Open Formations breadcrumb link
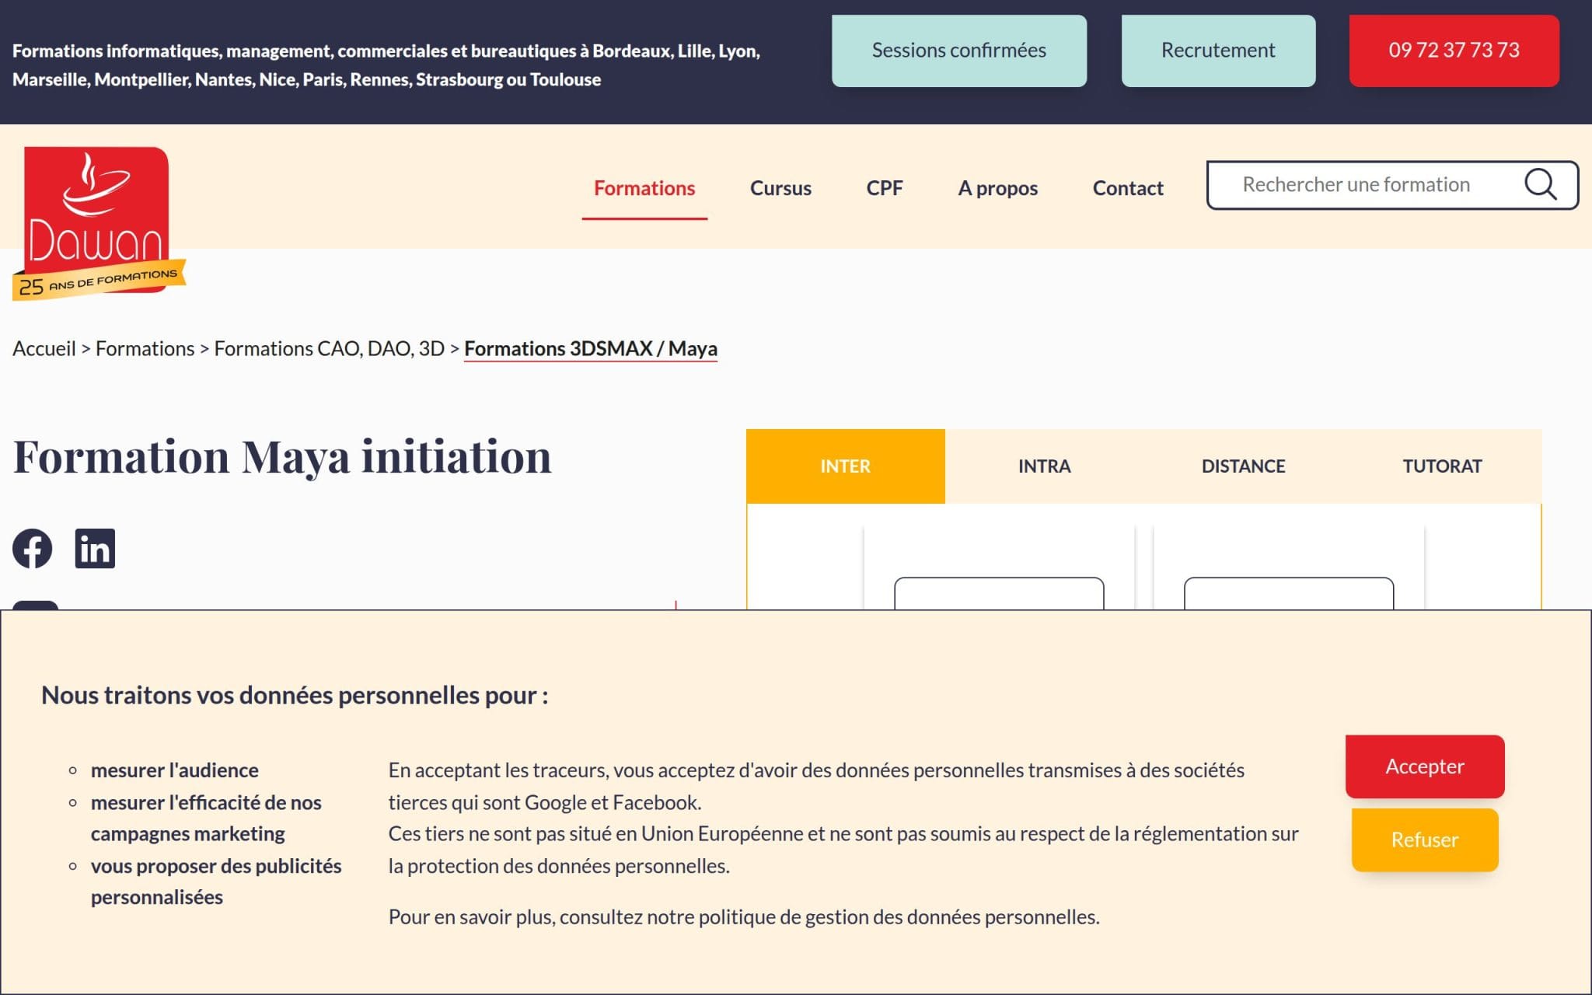The width and height of the screenshot is (1592, 995). (145, 349)
